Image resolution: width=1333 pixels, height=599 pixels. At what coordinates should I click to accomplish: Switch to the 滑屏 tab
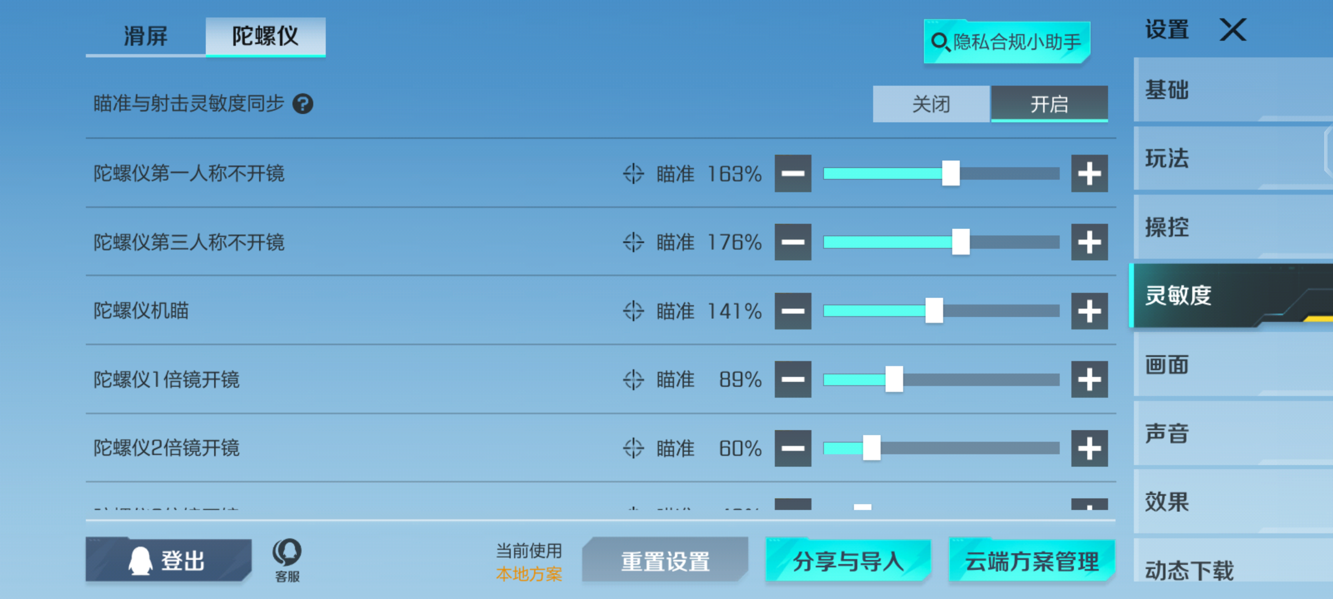[146, 37]
